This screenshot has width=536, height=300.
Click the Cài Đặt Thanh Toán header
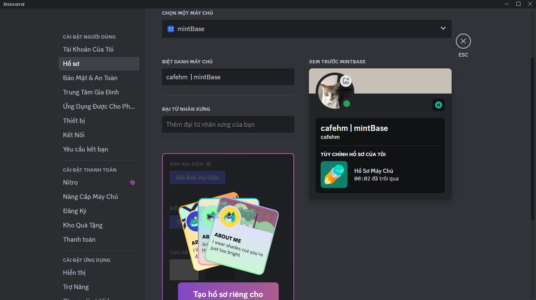point(90,170)
